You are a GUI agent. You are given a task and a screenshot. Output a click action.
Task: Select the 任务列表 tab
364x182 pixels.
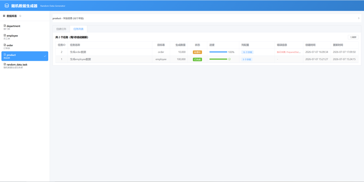pos(78,29)
